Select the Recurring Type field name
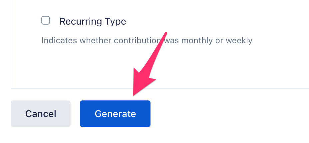This screenshot has height=143, width=309. 93,22
